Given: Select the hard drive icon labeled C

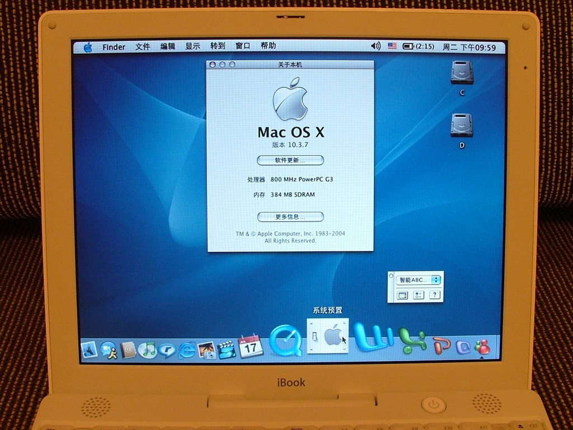Looking at the screenshot, I should click(x=462, y=73).
